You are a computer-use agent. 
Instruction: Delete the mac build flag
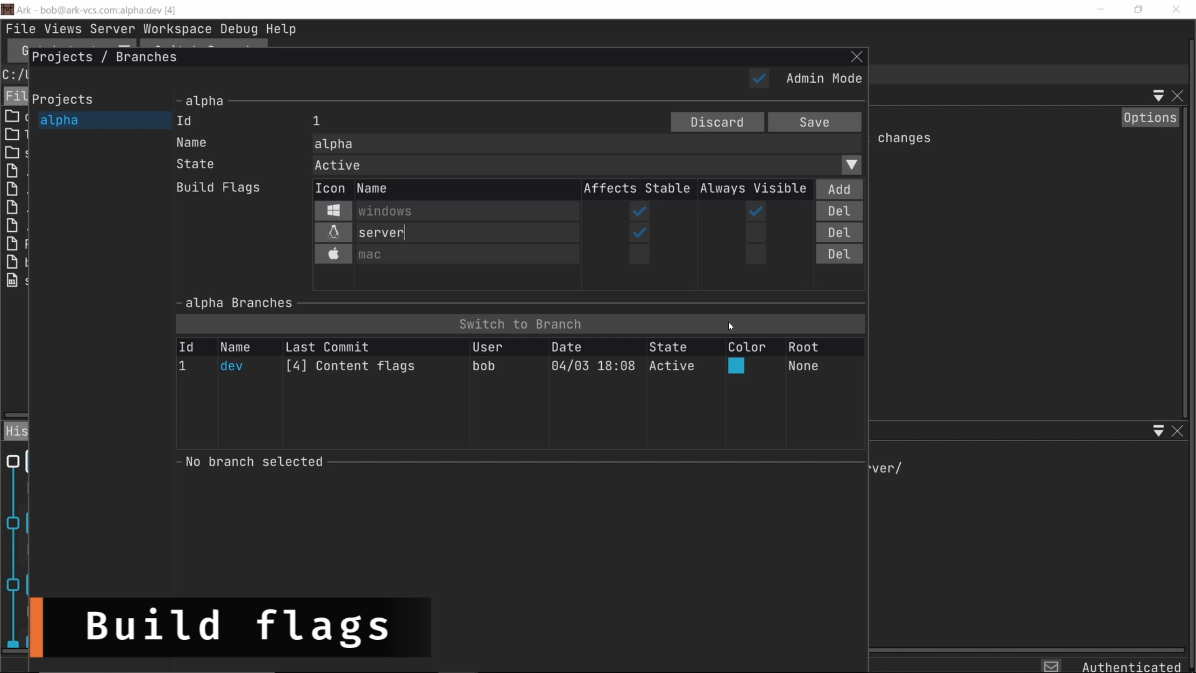[839, 254]
